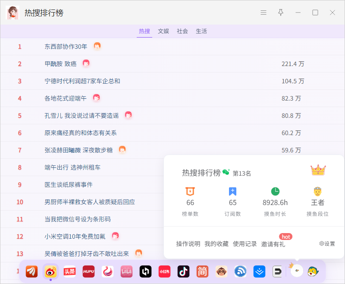The width and height of the screenshot is (345, 284).
Task: Click the blue bookmark 订阅数 icon
Action: coord(232,191)
